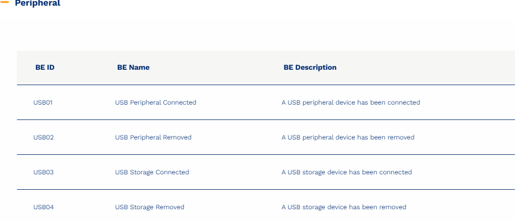The image size is (515, 221).
Task: Click the USB Storage Connected name
Action: point(152,172)
